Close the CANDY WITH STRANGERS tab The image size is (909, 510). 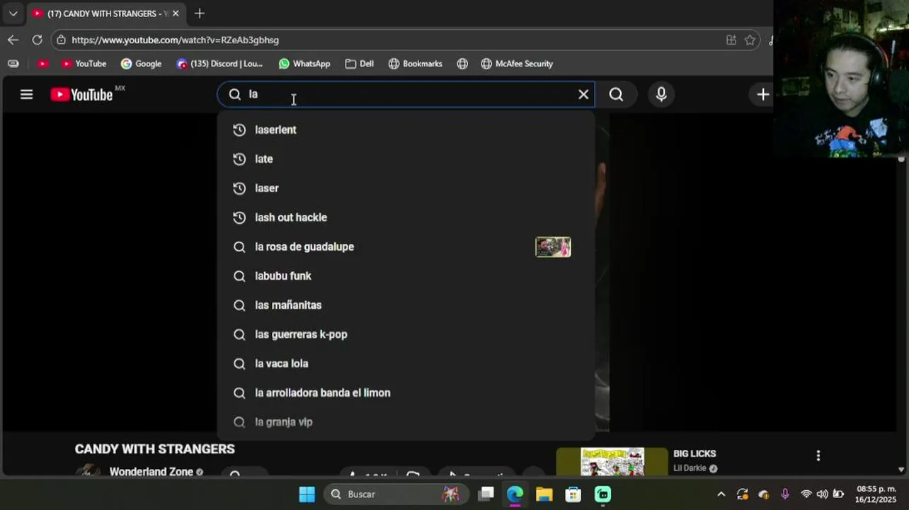176,13
